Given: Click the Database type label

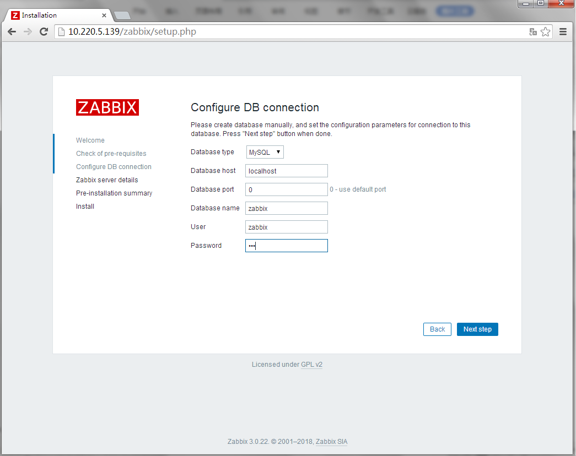Looking at the screenshot, I should [x=212, y=152].
